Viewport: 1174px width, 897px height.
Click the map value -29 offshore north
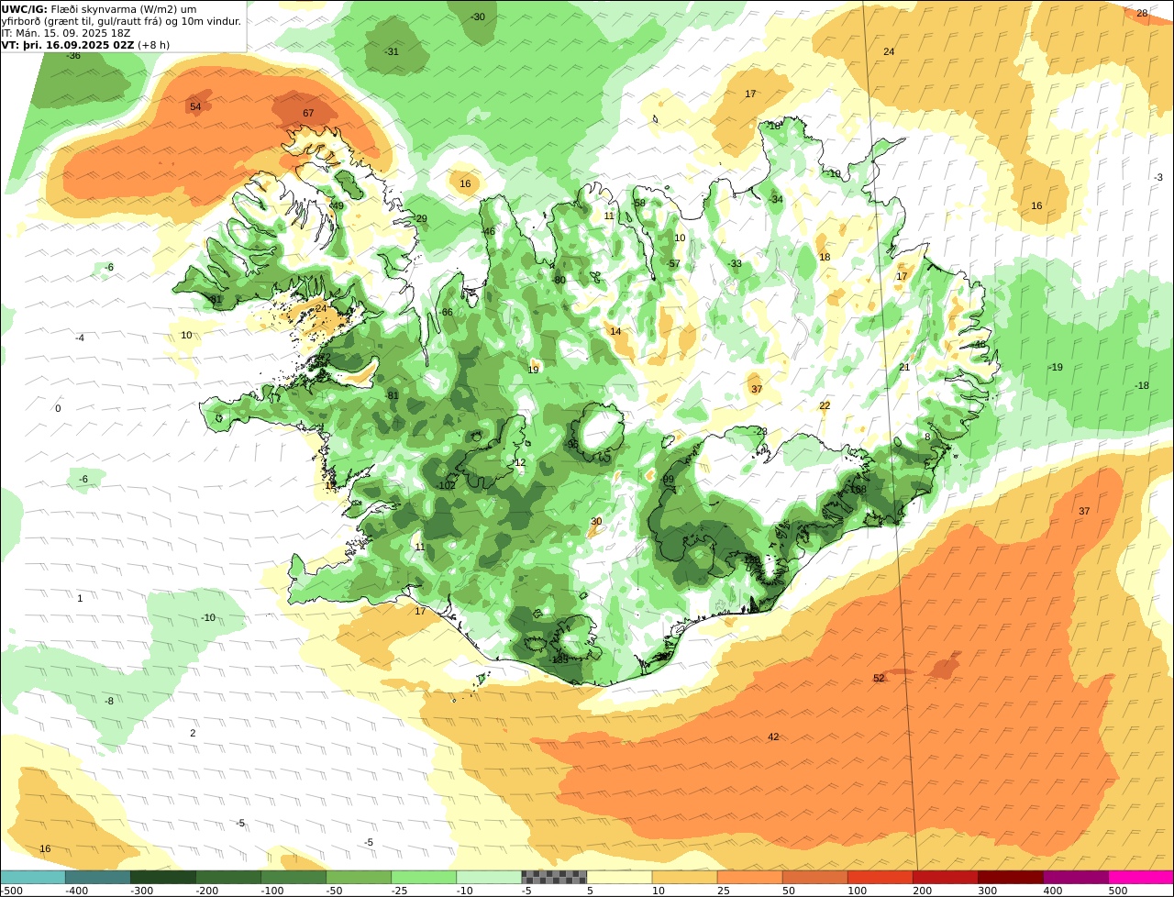(420, 218)
